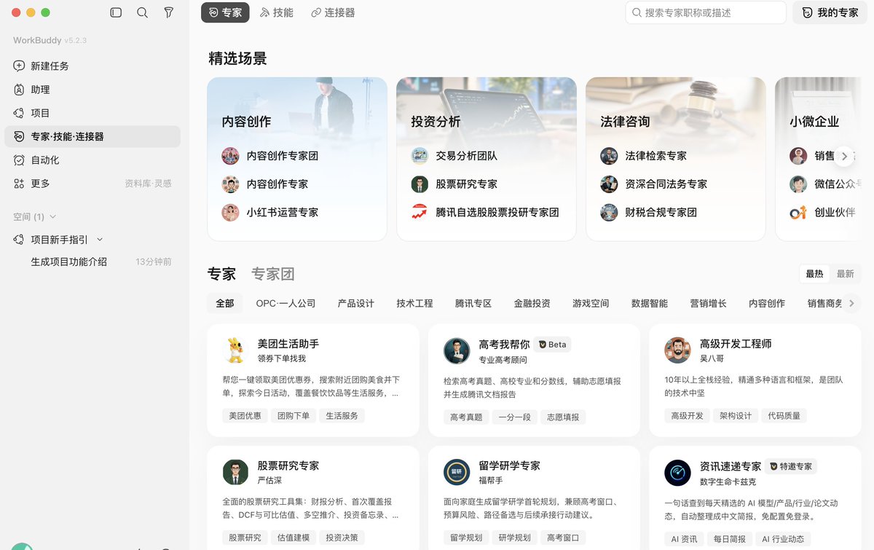The height and width of the screenshot is (550, 874).
Task: Filter by 腾讯专区 category
Action: point(473,303)
